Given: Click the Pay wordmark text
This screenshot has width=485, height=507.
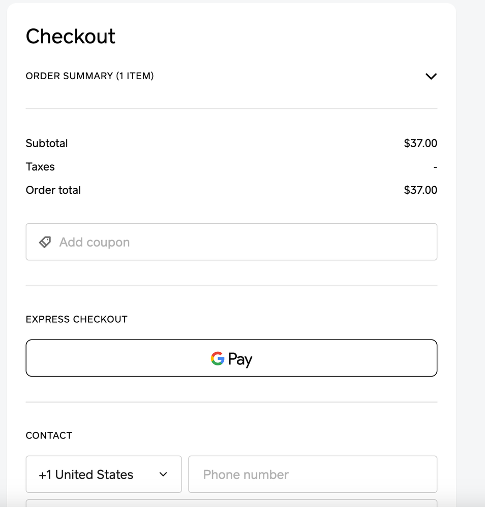Looking at the screenshot, I should pos(240,359).
